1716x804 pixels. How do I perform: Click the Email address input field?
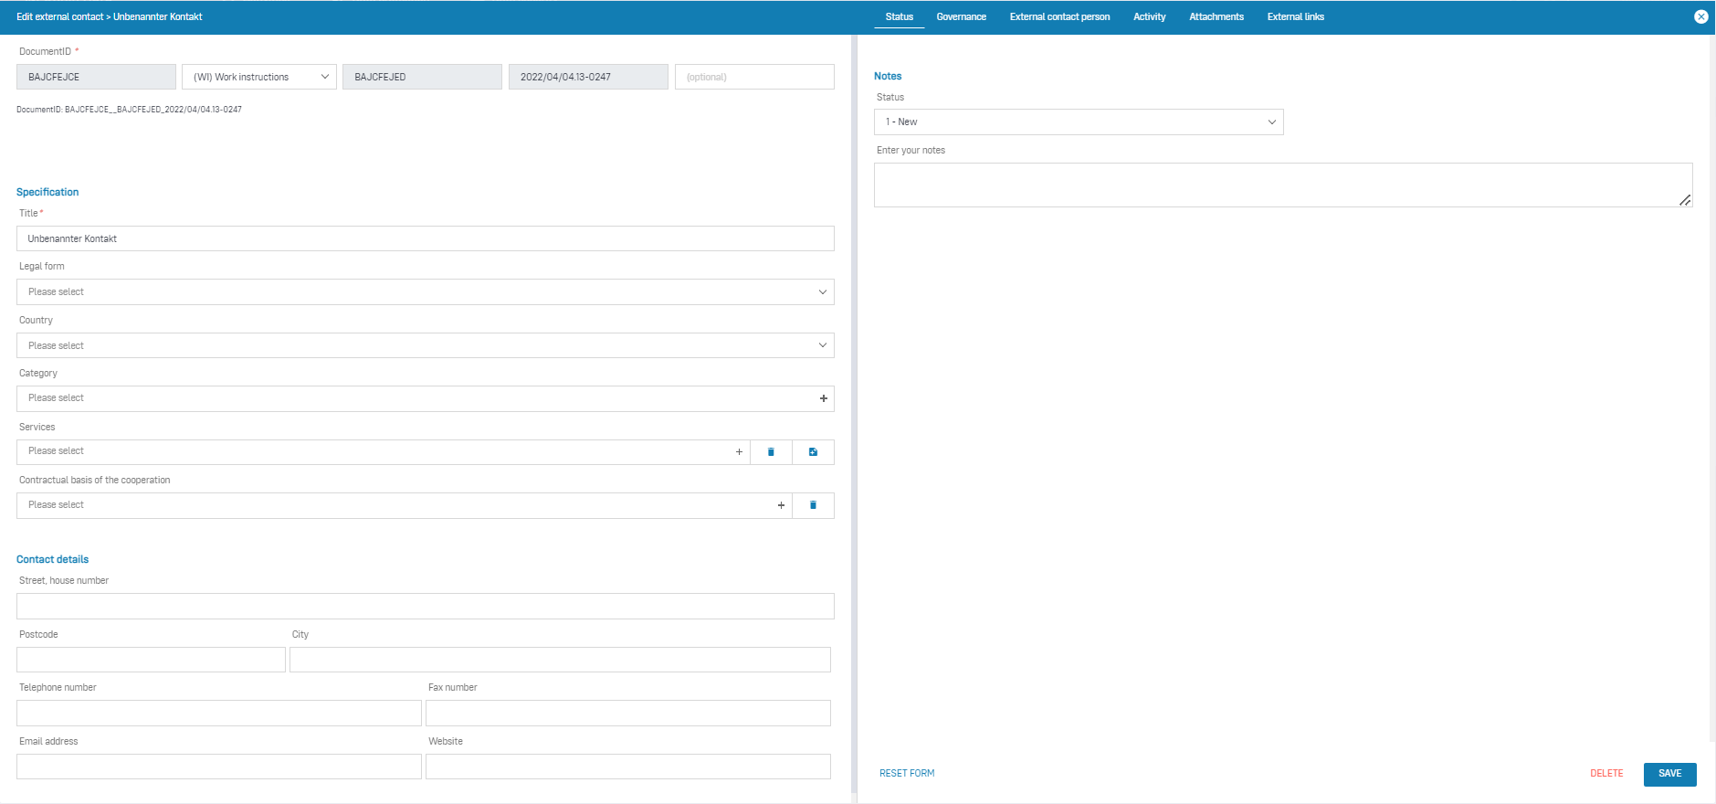tap(219, 767)
